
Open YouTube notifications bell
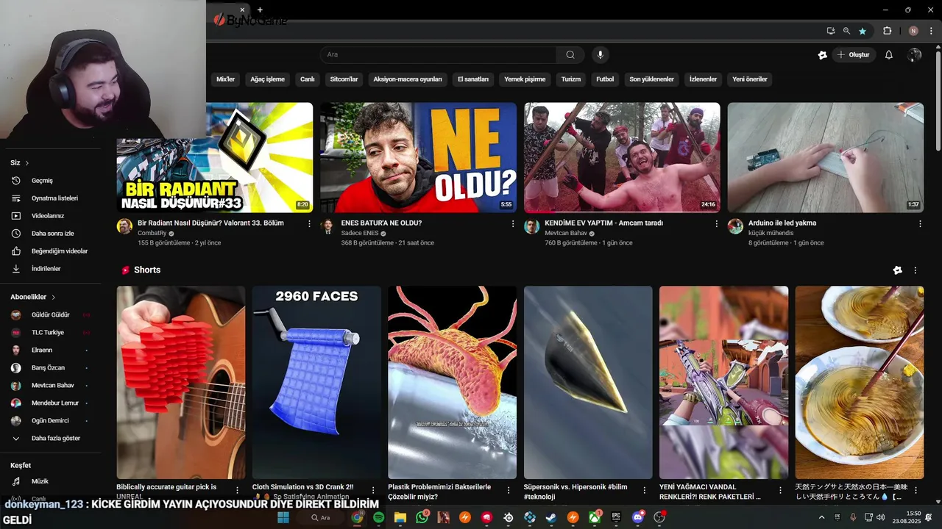coord(888,54)
